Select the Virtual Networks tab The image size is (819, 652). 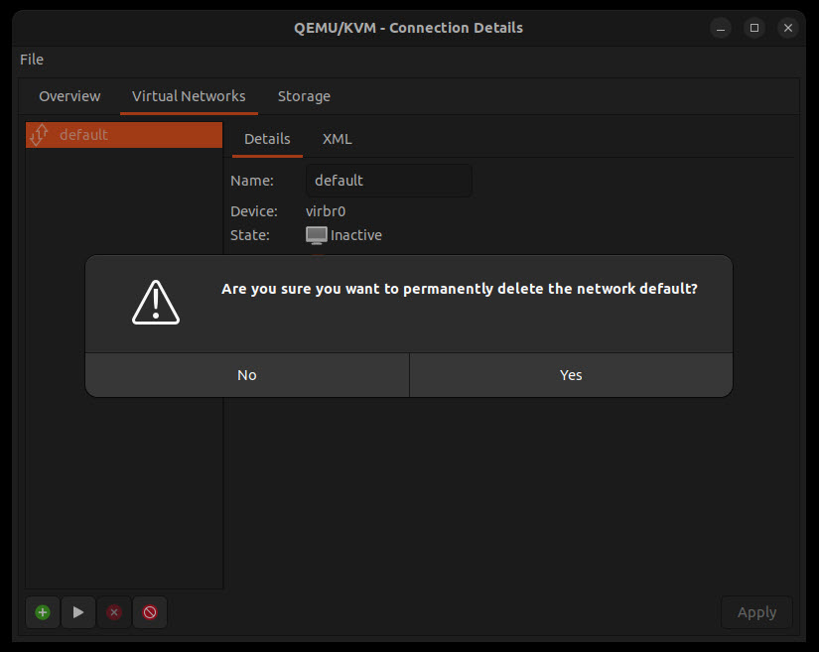(189, 96)
